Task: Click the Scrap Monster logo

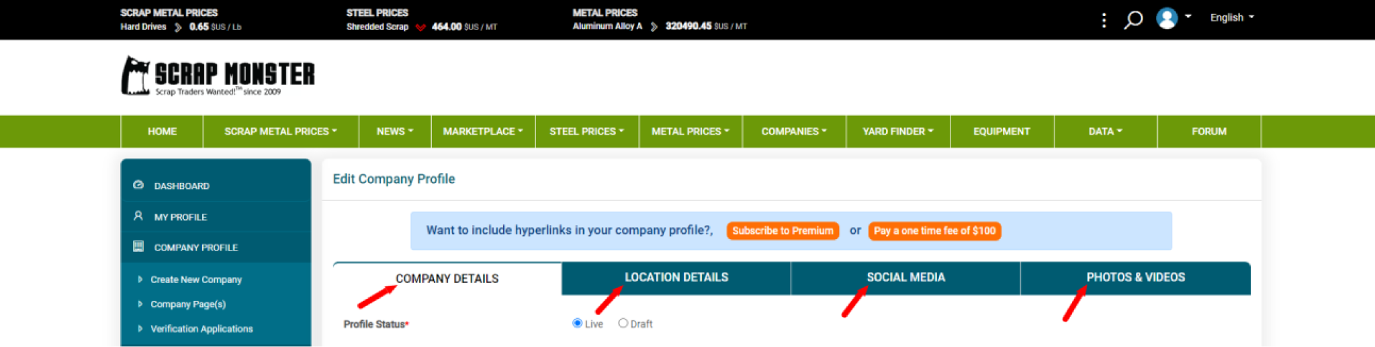Action: 218,76
